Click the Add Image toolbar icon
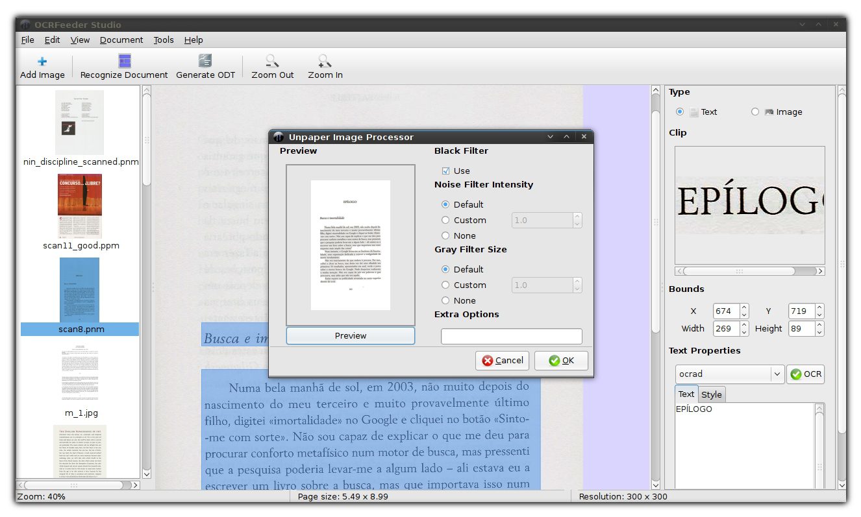Screen dimensions: 861x517 [42, 62]
